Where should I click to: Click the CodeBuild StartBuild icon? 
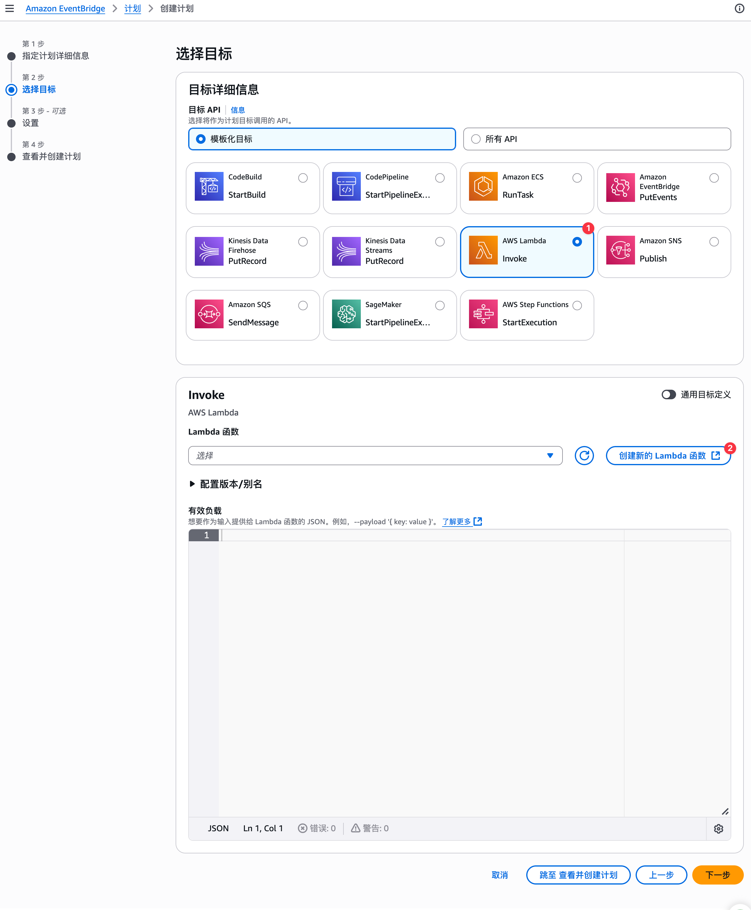tap(209, 186)
